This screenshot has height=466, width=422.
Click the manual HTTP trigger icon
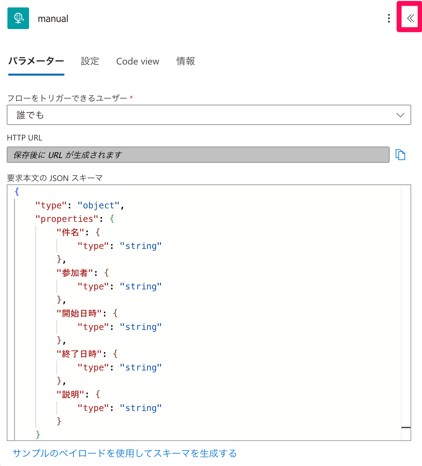pyautogui.click(x=18, y=18)
